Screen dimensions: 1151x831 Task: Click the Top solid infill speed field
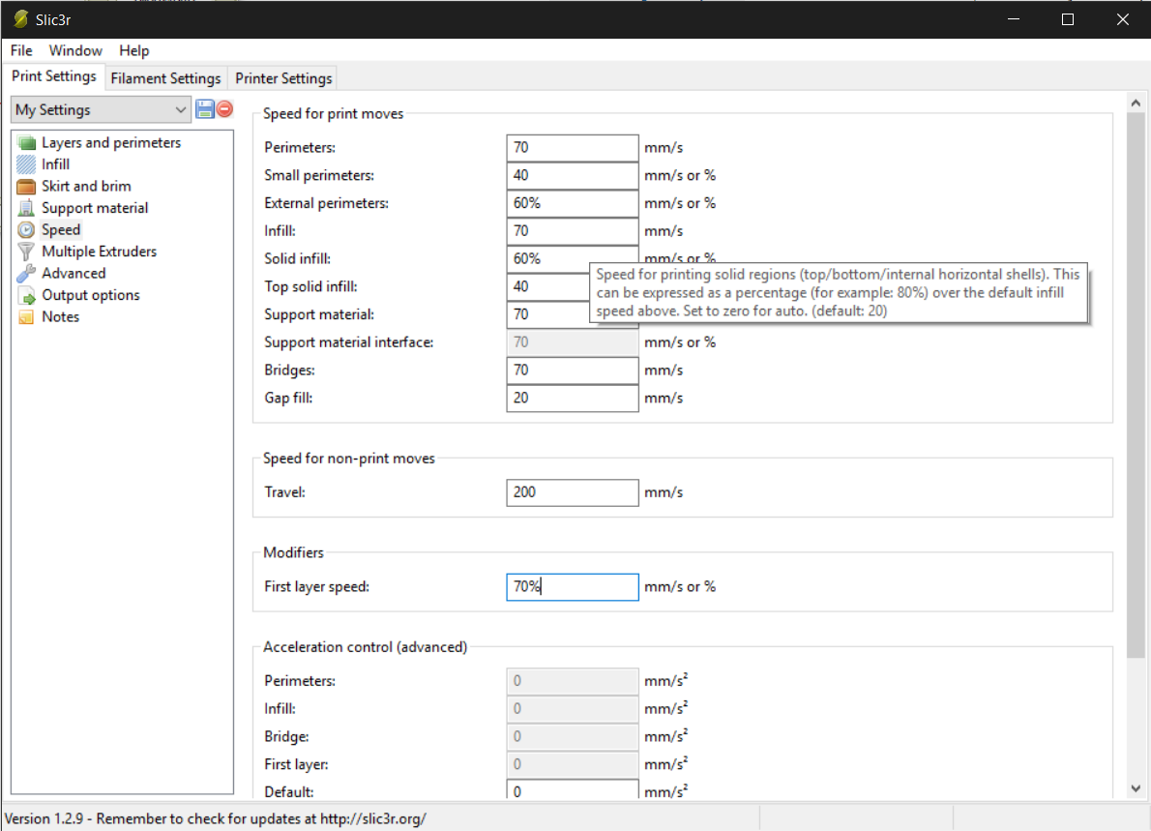547,287
